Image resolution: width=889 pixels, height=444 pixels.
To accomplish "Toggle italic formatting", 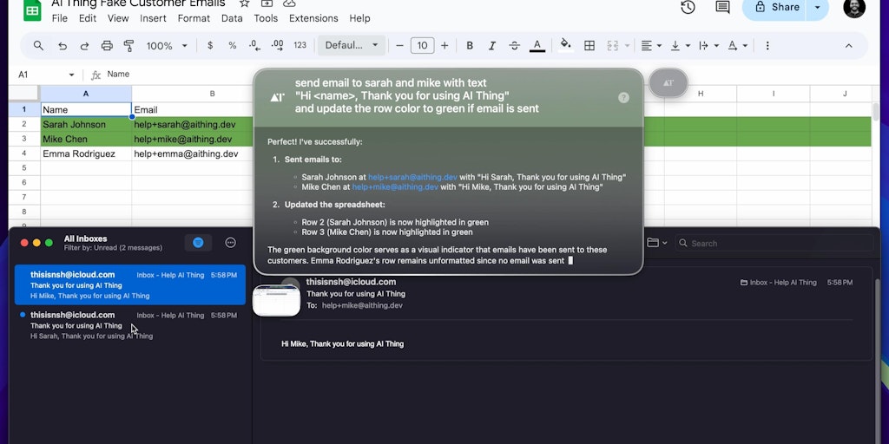I will 492,46.
